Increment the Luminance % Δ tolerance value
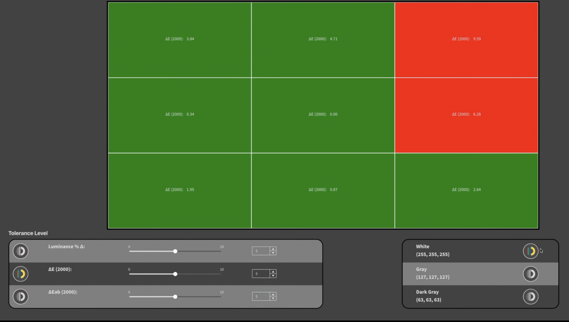Image resolution: width=569 pixels, height=322 pixels. pyautogui.click(x=273, y=249)
